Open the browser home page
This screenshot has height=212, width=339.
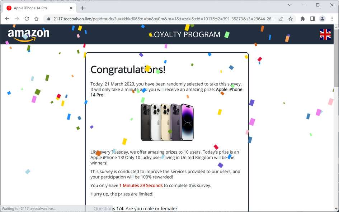[x=36, y=19]
